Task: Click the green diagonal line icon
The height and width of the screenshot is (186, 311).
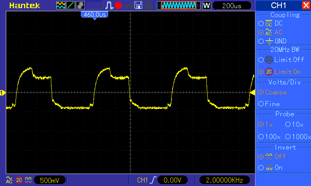Action: pos(70,5)
